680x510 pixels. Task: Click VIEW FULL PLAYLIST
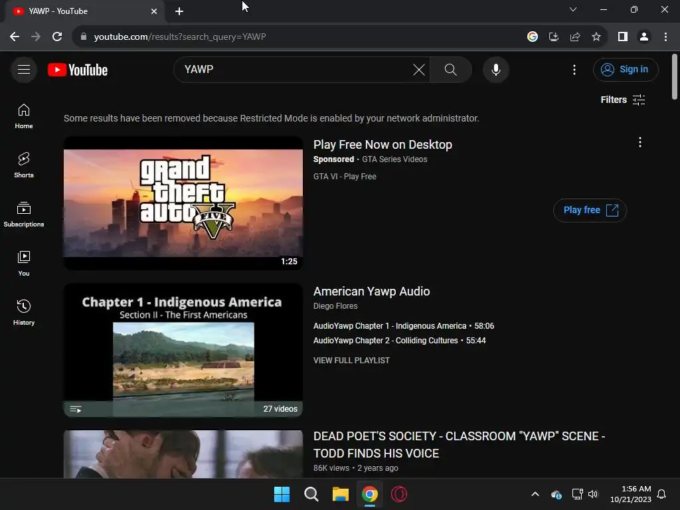click(352, 361)
